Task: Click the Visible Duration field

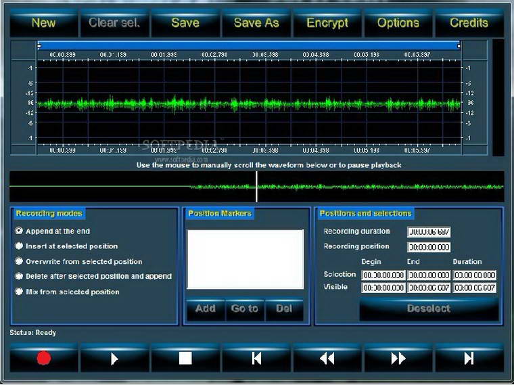Action: (474, 288)
